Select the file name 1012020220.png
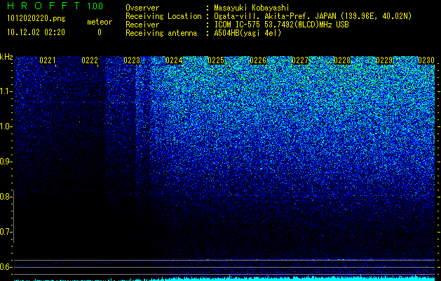The image size is (441, 281). pos(36,19)
